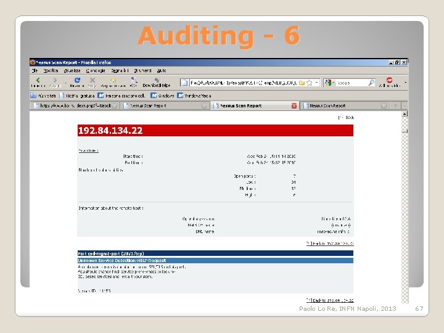
Task: Open the File menu
Action: [35, 70]
